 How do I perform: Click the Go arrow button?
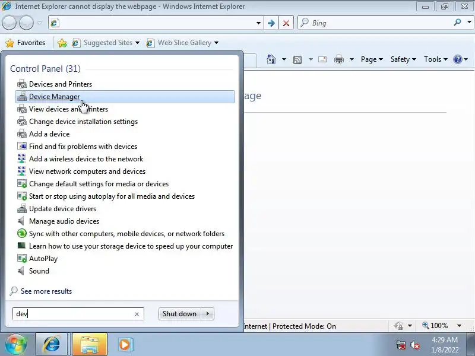point(271,23)
